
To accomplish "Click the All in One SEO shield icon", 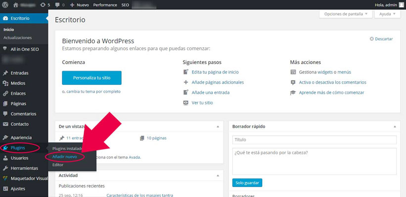I will click(x=5, y=49).
